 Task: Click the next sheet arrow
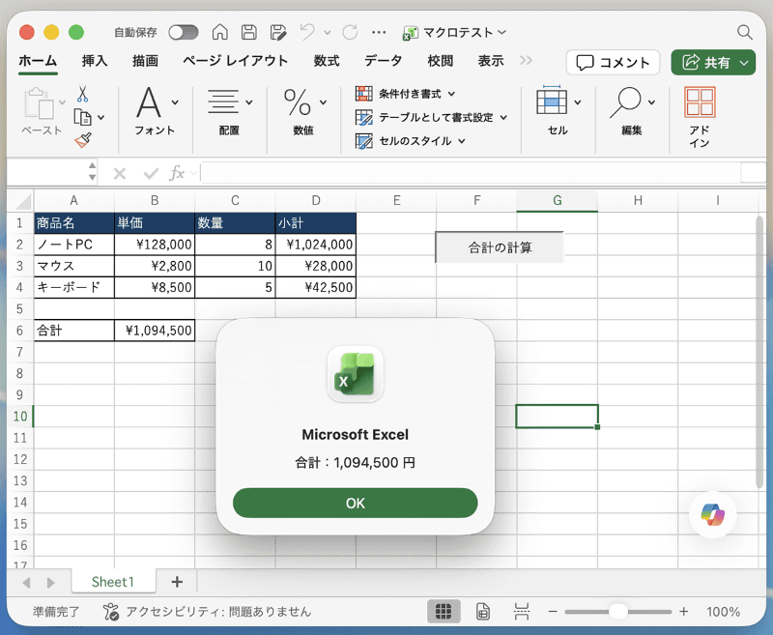[x=50, y=583]
